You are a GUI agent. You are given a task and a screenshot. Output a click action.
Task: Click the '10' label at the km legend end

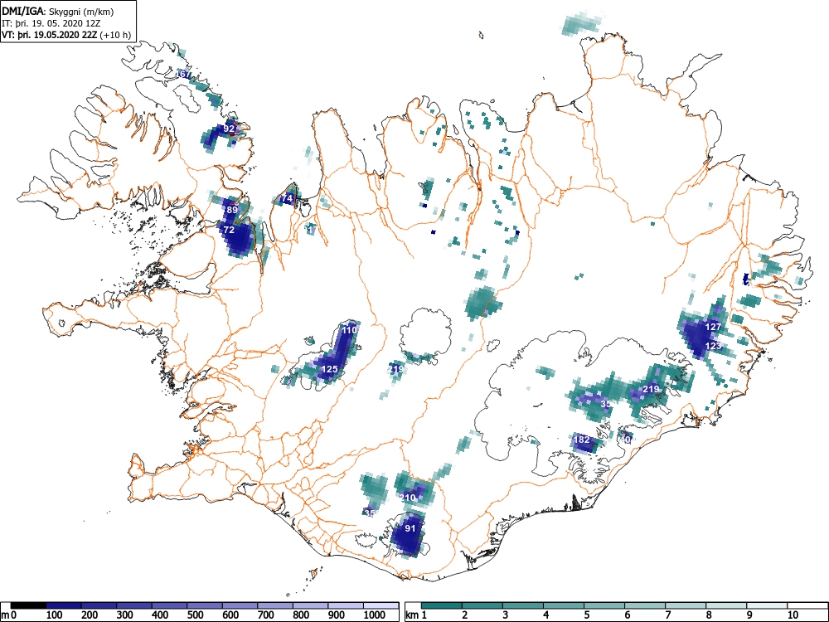tap(793, 615)
